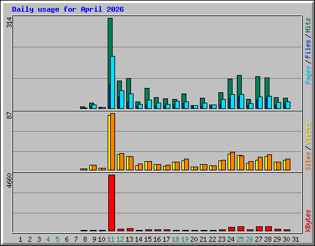The width and height of the screenshot is (315, 246).
Task: Click the green 'Hits' legend label
Action: [308, 25]
